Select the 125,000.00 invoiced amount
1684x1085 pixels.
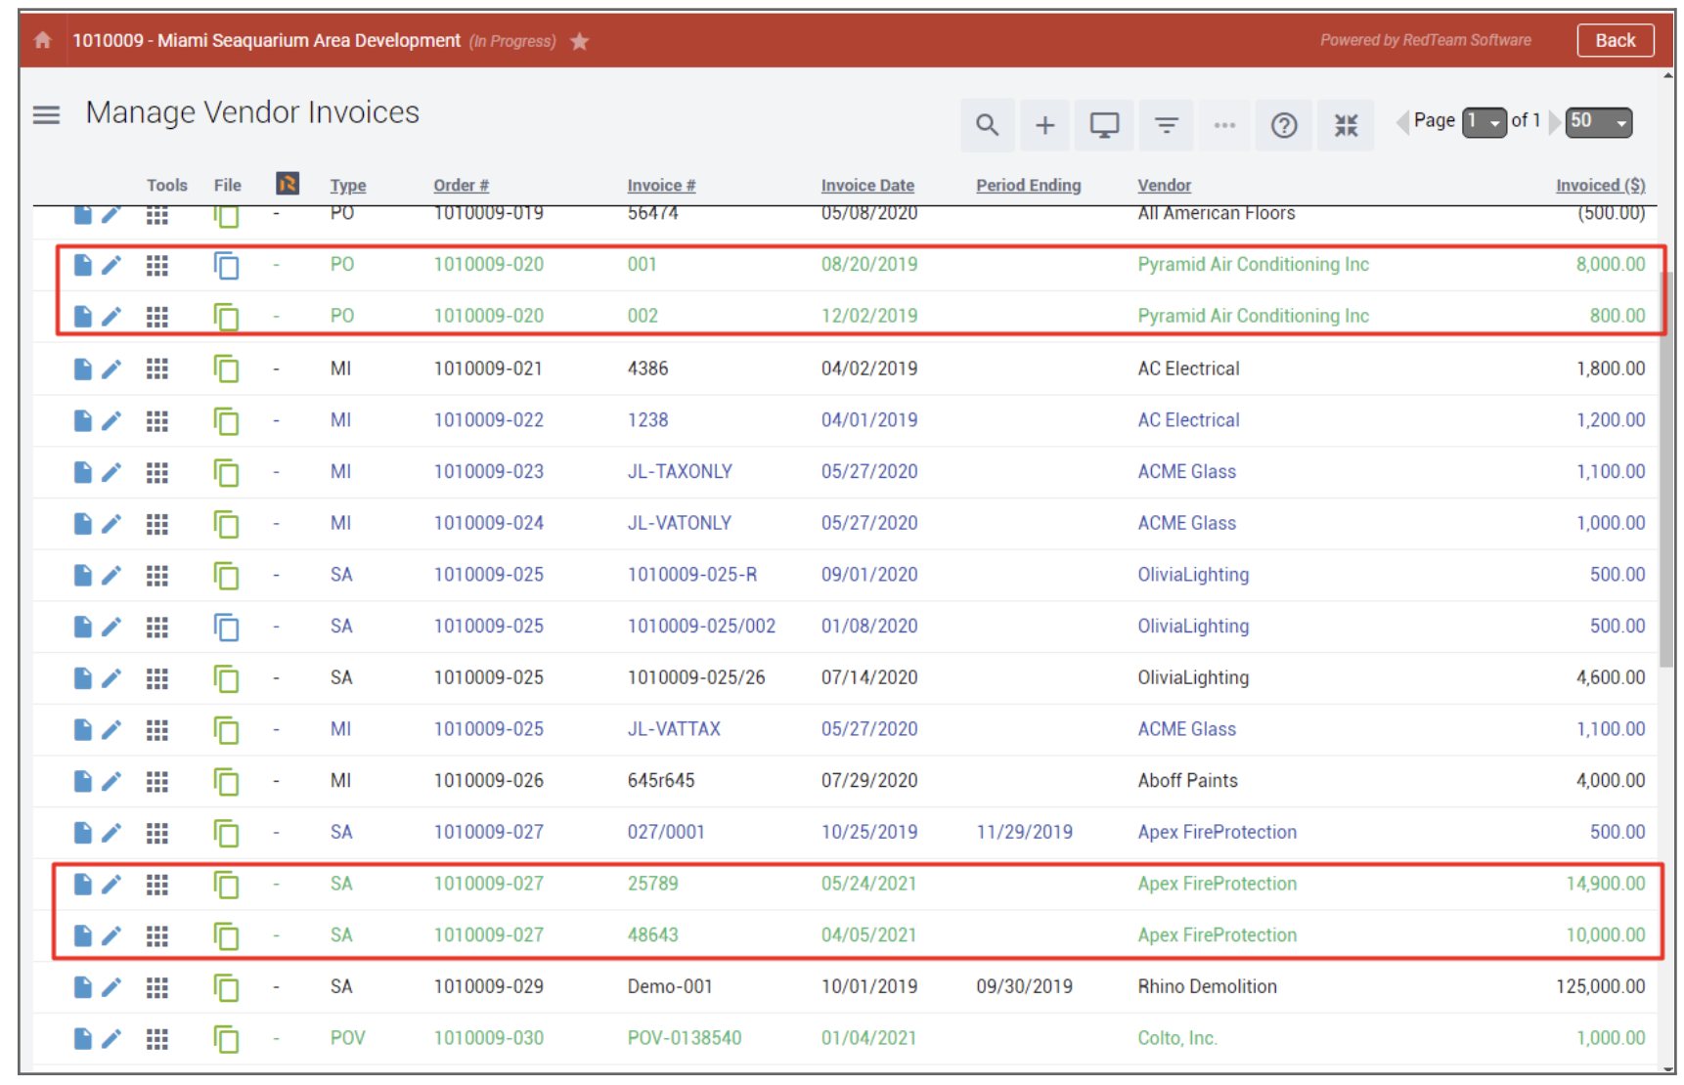[1600, 987]
